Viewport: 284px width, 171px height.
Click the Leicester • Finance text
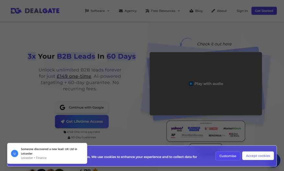click(34, 158)
